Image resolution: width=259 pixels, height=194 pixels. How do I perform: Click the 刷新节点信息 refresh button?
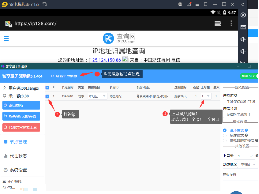click(64, 76)
